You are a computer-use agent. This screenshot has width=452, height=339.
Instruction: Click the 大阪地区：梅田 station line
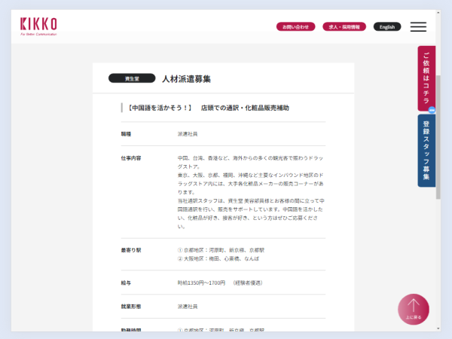pos(218,258)
